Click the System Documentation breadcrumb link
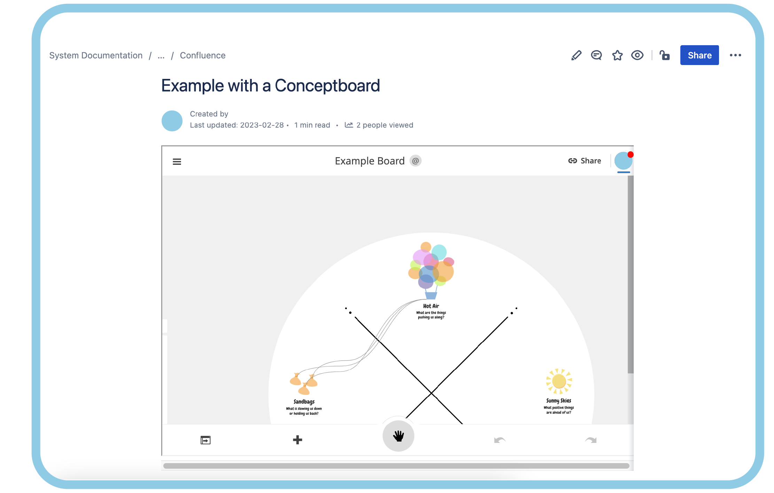 95,55
